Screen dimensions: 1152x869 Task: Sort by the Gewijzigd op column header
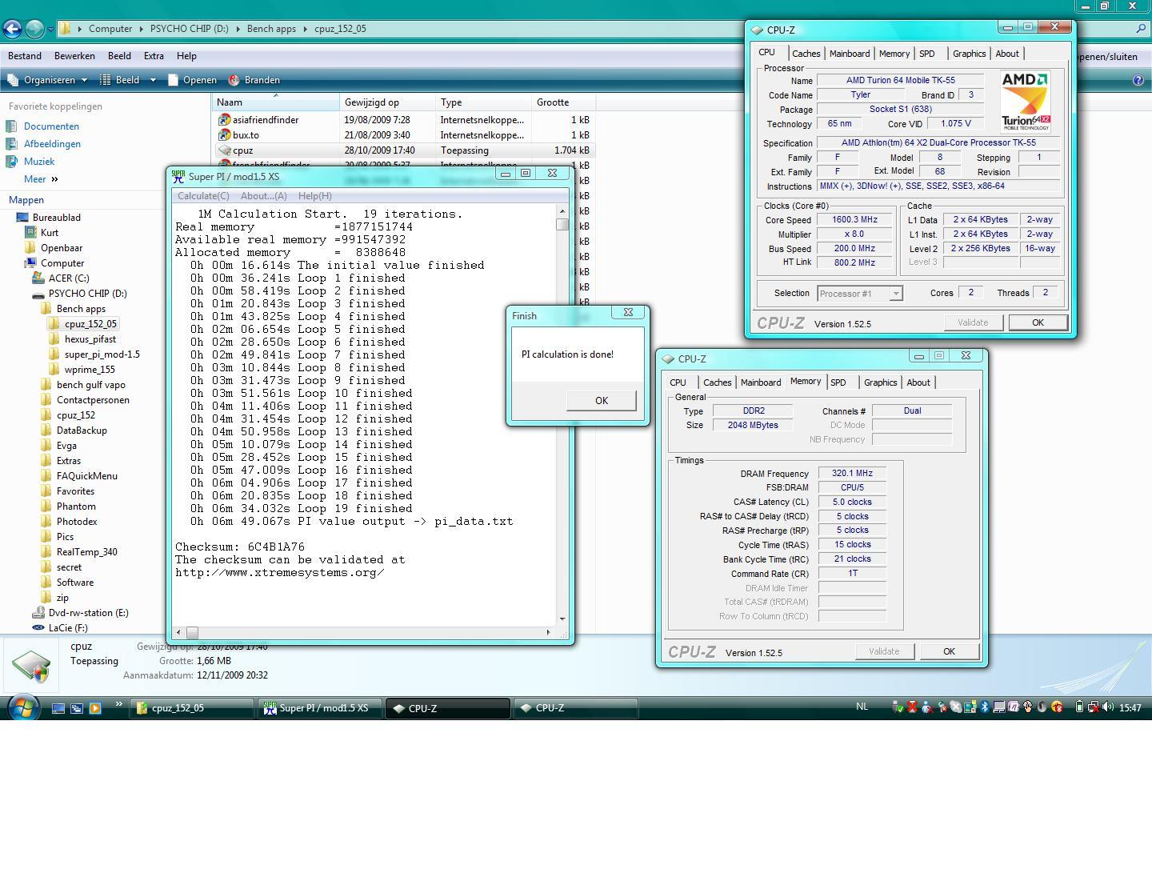388,102
